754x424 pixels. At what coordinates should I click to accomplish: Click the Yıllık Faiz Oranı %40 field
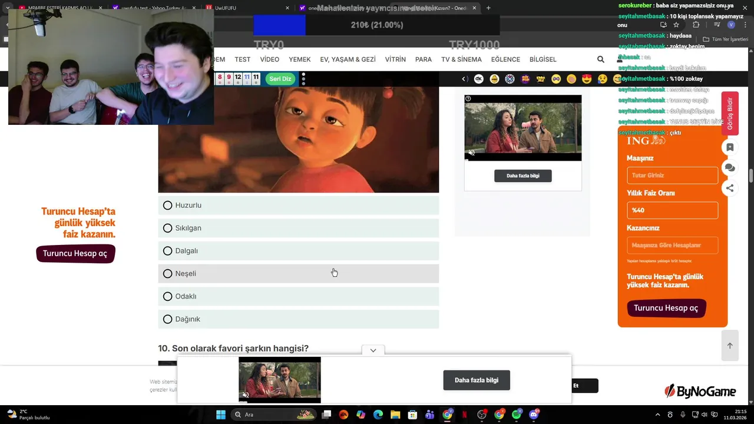point(672,210)
